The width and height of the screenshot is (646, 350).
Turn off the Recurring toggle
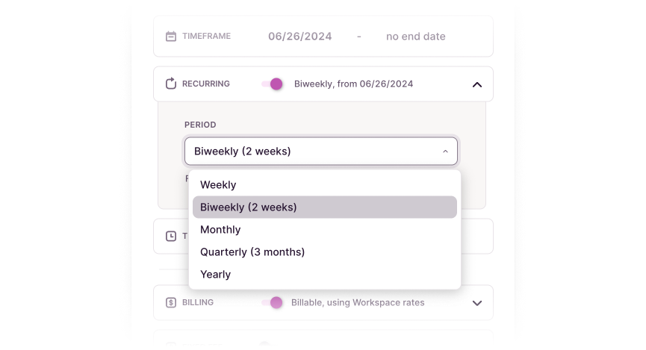[x=273, y=84]
